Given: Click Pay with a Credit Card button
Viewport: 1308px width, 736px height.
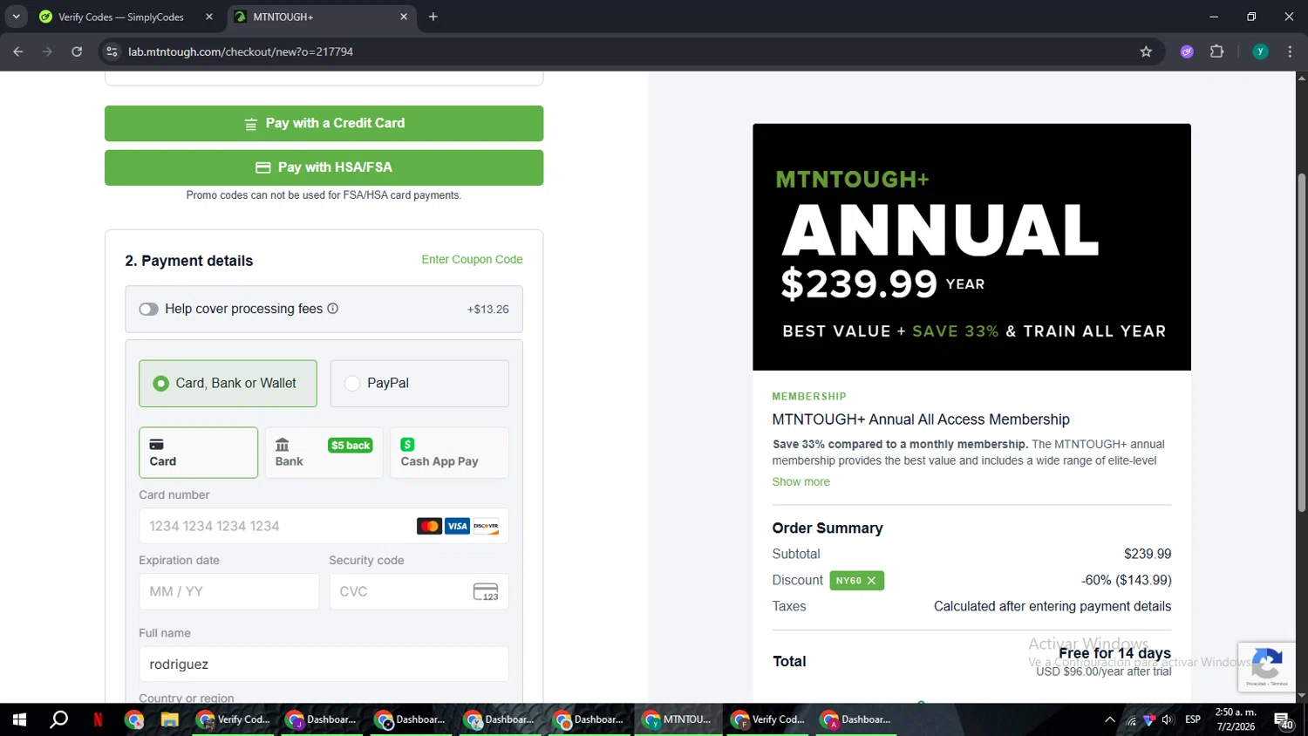Looking at the screenshot, I should (x=324, y=123).
